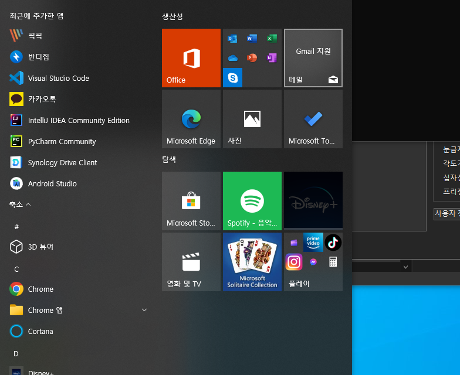Open the Office tile
The image size is (460, 375).
tap(191, 58)
